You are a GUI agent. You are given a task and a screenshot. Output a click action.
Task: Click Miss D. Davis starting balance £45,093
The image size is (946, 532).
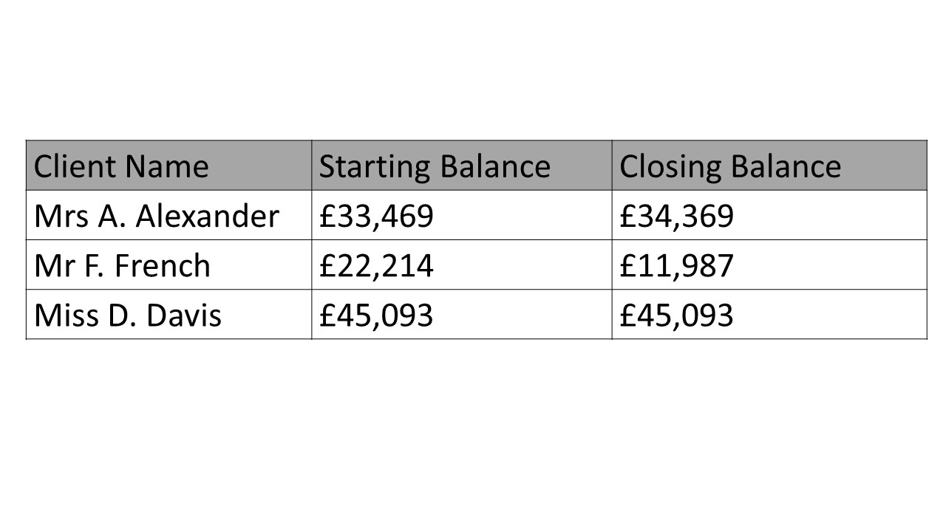pos(462,315)
